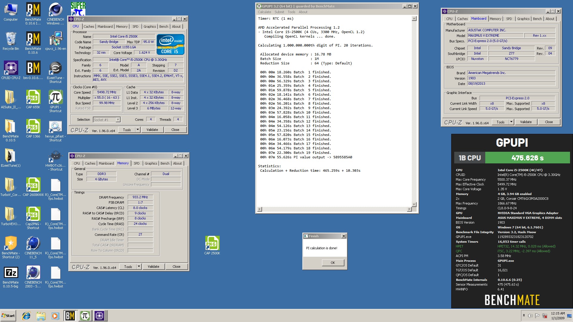This screenshot has height=322, width=573.
Task: Click GPUPI vertical scrollbar down arrow
Action: click(x=414, y=204)
